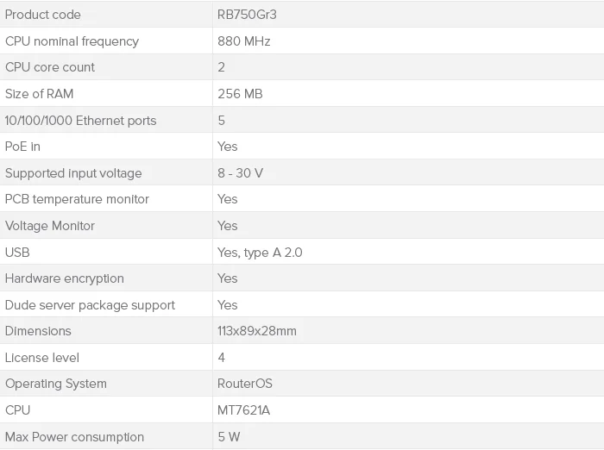Select the RB750Gr3 product code value
Screen dimensions: 604x450
(246, 15)
